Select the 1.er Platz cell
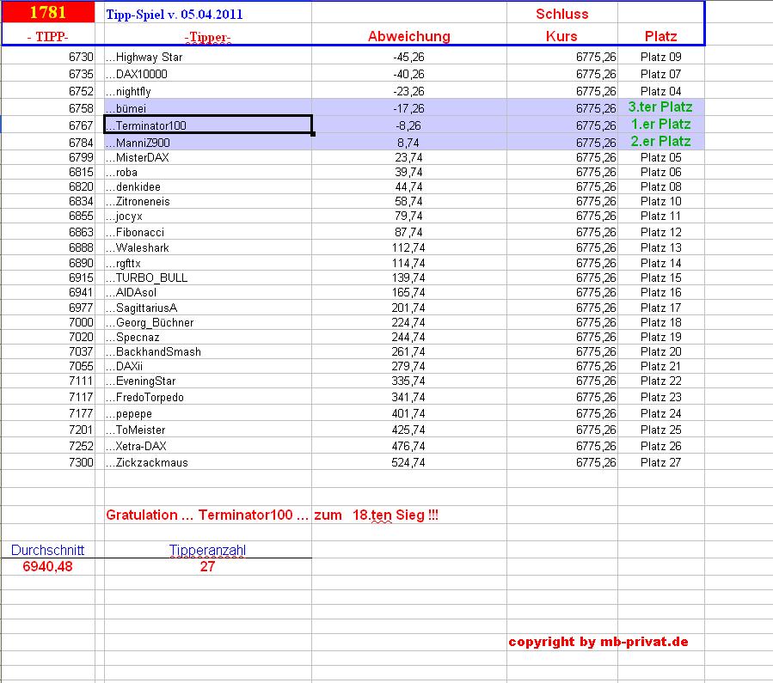The height and width of the screenshot is (683, 773). pyautogui.click(x=660, y=125)
